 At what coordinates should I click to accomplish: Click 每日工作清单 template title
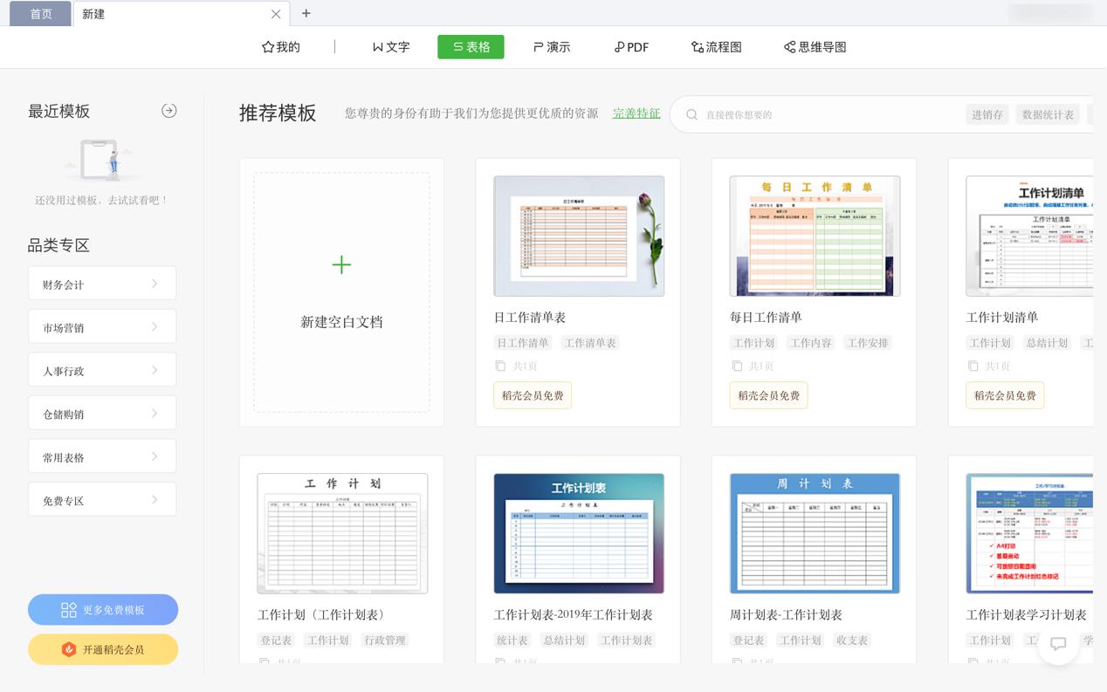766,318
